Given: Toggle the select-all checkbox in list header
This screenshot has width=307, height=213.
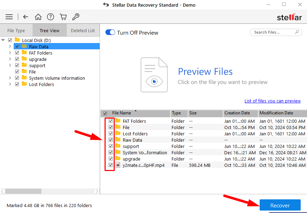Looking at the screenshot, I should point(105,113).
